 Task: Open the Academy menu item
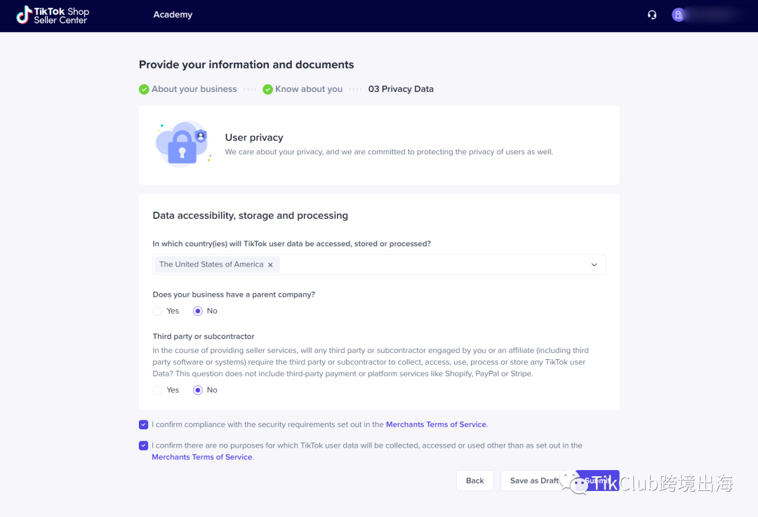(x=173, y=15)
